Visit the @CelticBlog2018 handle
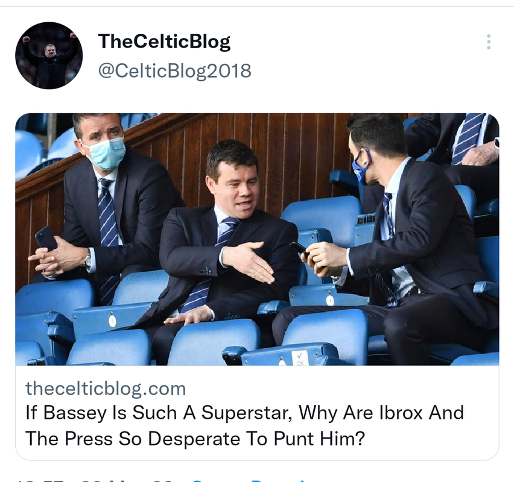 click(x=175, y=70)
